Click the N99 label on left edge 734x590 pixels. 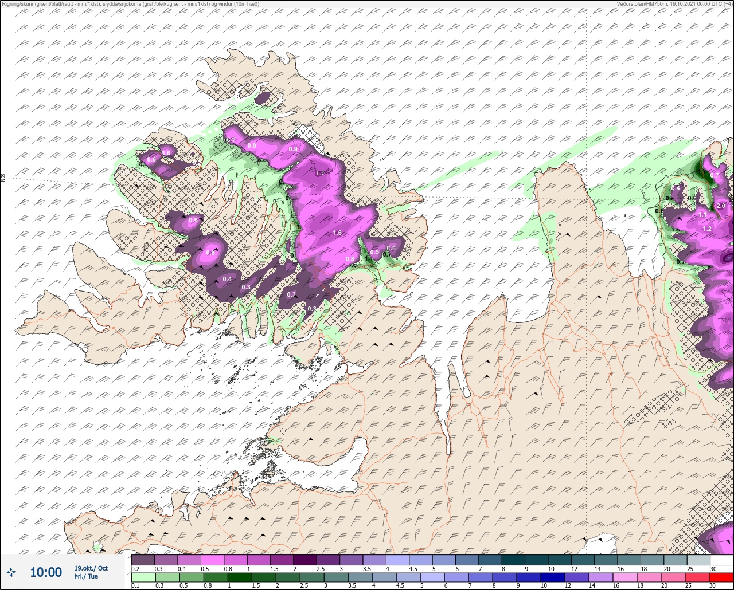click(x=3, y=178)
